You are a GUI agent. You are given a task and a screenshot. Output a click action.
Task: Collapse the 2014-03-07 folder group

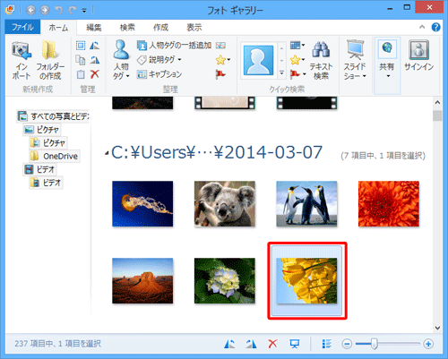click(107, 154)
